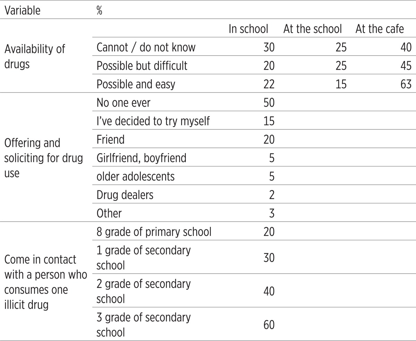This screenshot has width=416, height=341.
Task: Click the Drug dealers row label
Action: pyautogui.click(x=125, y=195)
